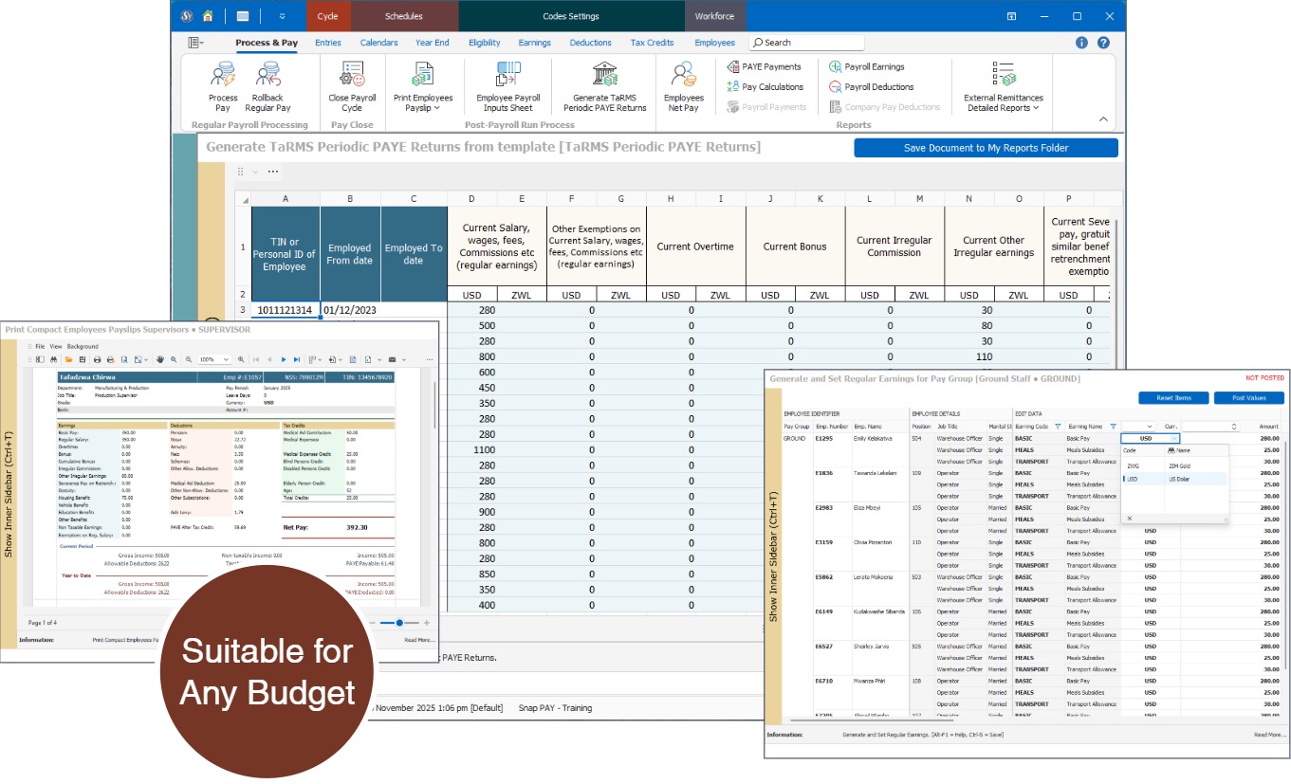The width and height of the screenshot is (1291, 784).
Task: Launch Generate TaRMS Periodic PAYE Returns
Action: coord(604,85)
